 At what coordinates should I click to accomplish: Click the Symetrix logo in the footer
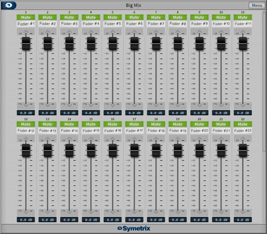click(133, 229)
